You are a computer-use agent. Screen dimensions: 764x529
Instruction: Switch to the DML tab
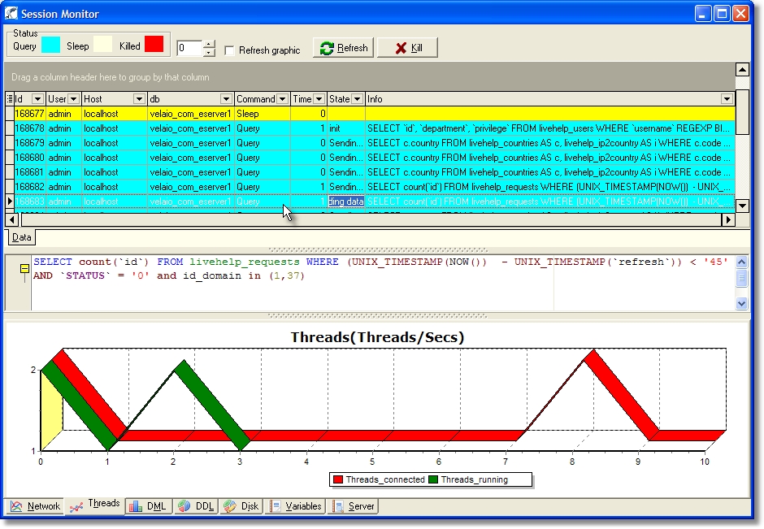click(148, 506)
